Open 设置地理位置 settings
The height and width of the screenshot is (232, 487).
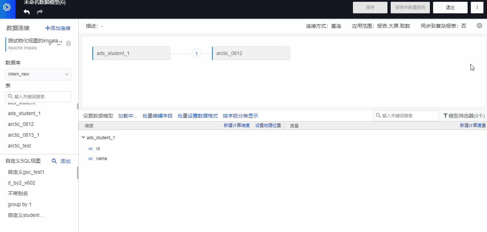click(x=268, y=125)
